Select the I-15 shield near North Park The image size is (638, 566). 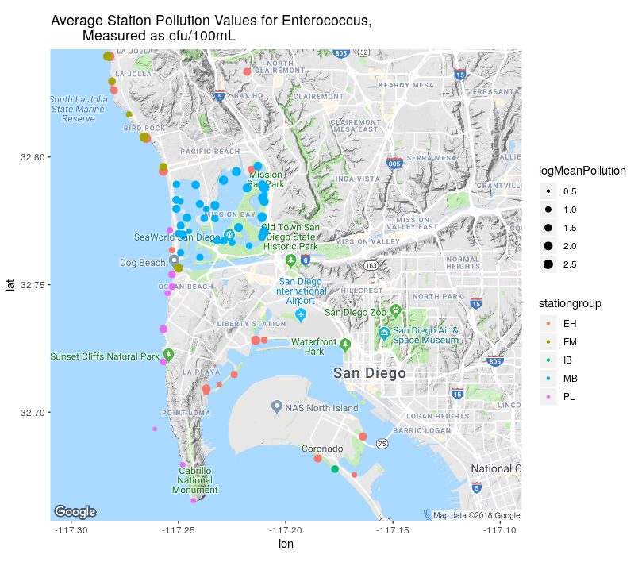pyautogui.click(x=475, y=303)
